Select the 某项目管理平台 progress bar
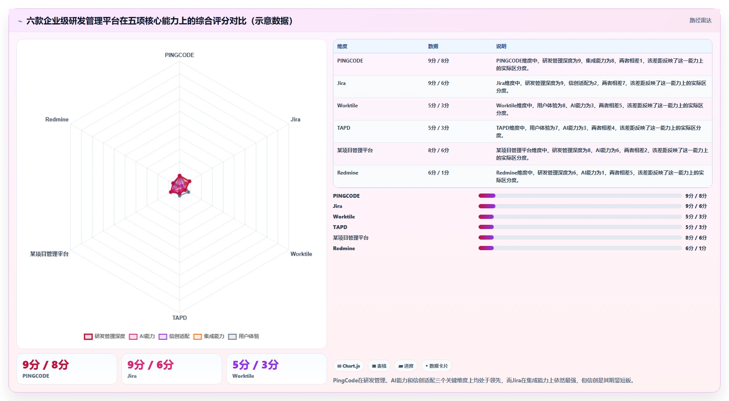 point(580,237)
